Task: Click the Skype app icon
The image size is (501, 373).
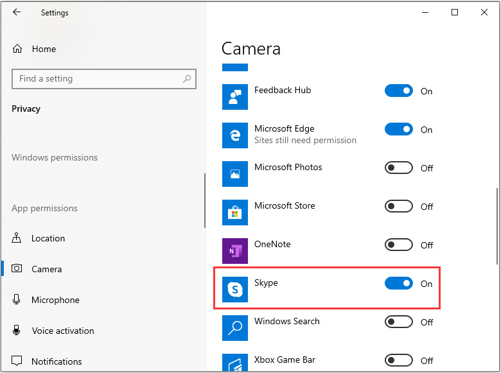Action: coord(234,289)
